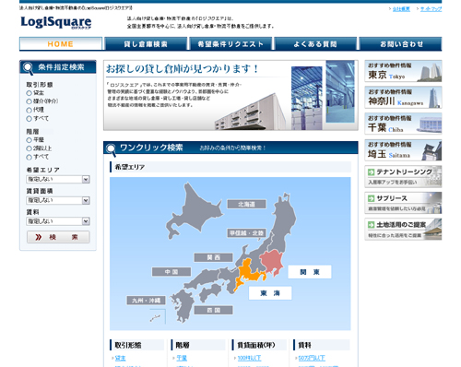Click the warehouse hero banner image
The width and height of the screenshot is (461, 367).
(x=230, y=95)
